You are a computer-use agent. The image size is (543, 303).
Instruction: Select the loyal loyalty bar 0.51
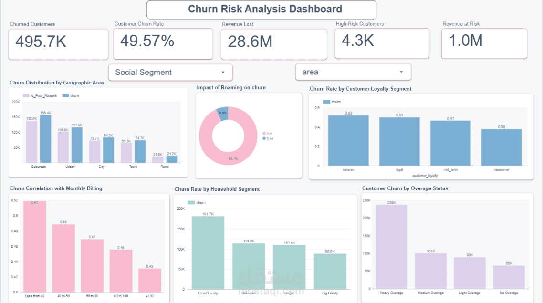click(x=399, y=142)
